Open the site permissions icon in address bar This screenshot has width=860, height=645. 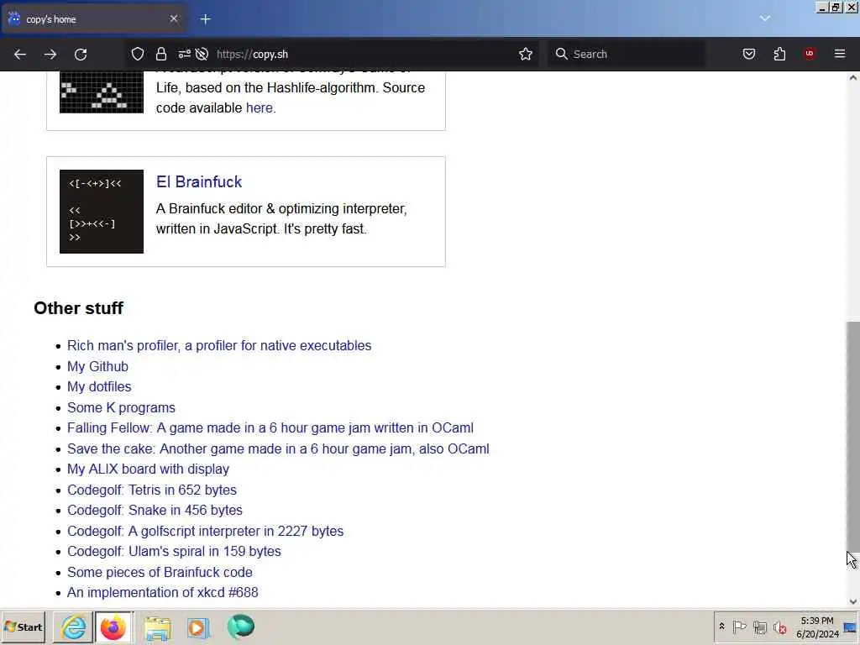coord(184,54)
